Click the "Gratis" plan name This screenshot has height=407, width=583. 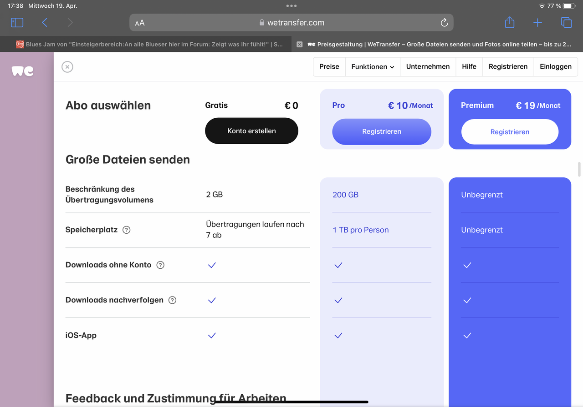pyautogui.click(x=216, y=105)
